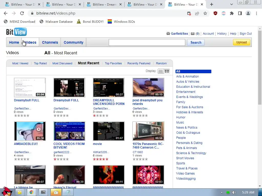262x196 pixels.
Task: Show Recently Featured videos
Action: [x=139, y=63]
